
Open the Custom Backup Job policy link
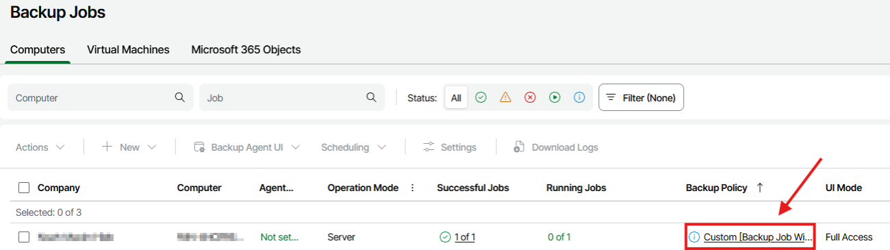pyautogui.click(x=758, y=237)
